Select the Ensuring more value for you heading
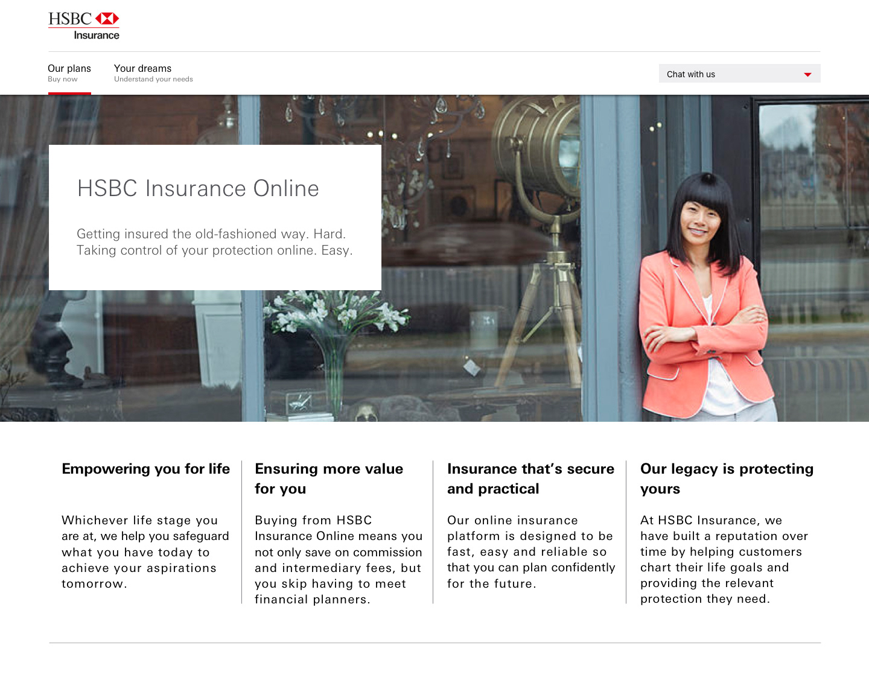The width and height of the screenshot is (869, 680). [329, 478]
